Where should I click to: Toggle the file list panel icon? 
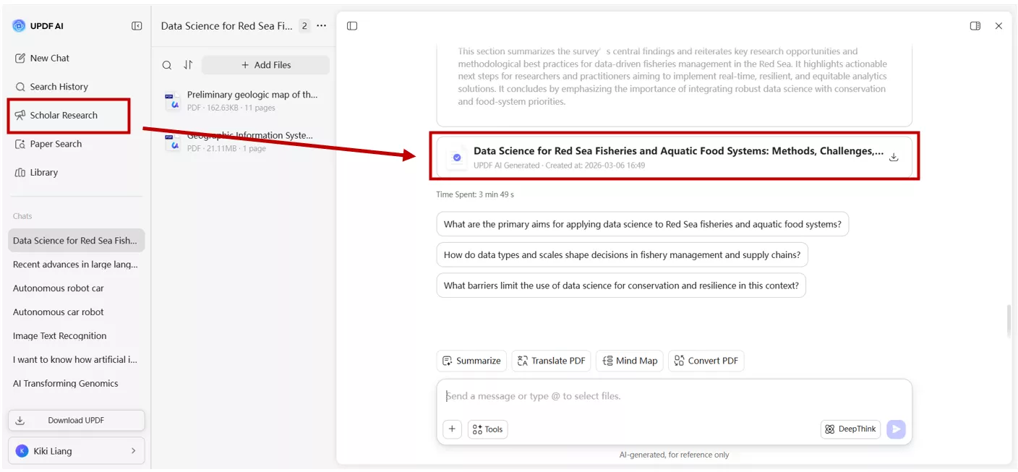click(352, 26)
